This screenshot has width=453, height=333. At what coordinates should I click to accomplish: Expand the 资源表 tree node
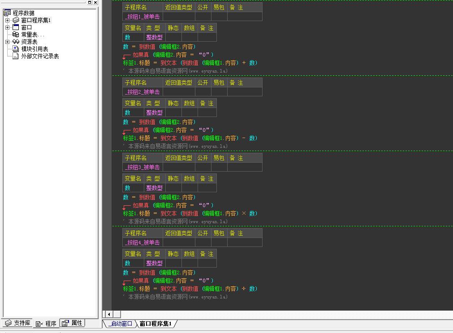point(7,42)
